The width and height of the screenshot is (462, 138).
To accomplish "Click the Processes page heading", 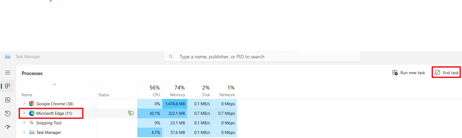I will tap(32, 73).
